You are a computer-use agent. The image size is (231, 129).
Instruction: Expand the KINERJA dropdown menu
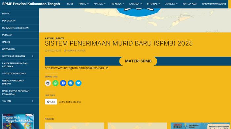tap(99, 4)
